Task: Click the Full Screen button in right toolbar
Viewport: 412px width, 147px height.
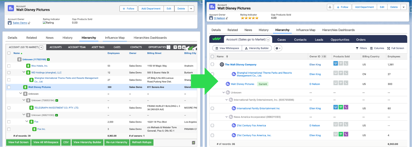Action: tap(396, 48)
